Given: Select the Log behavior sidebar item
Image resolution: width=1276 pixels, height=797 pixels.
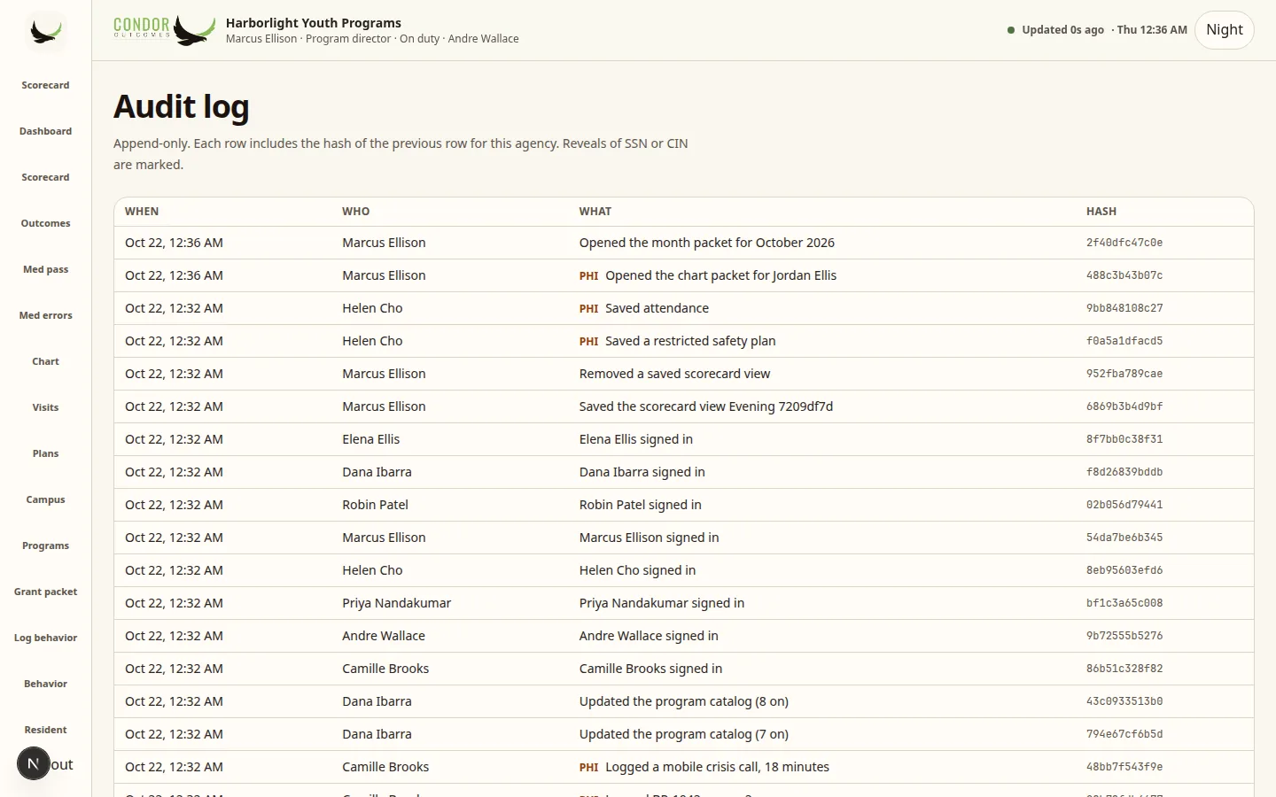Looking at the screenshot, I should tap(45, 638).
